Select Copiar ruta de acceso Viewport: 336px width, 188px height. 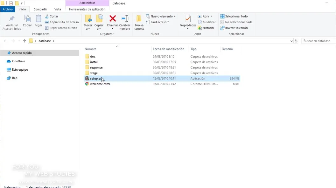coord(62,22)
